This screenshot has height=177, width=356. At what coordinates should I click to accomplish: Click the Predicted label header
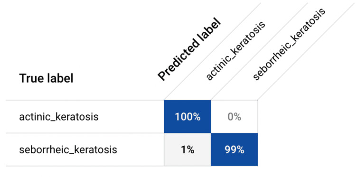[x=189, y=49]
